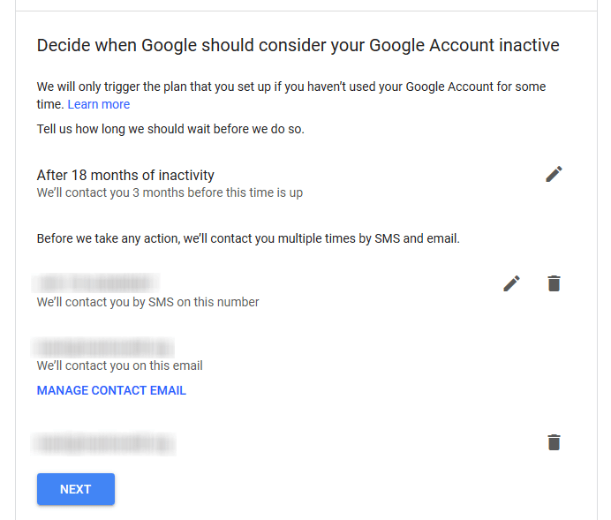The width and height of the screenshot is (611, 520).
Task: Edit the 18 months inactivity period
Action: tap(554, 174)
